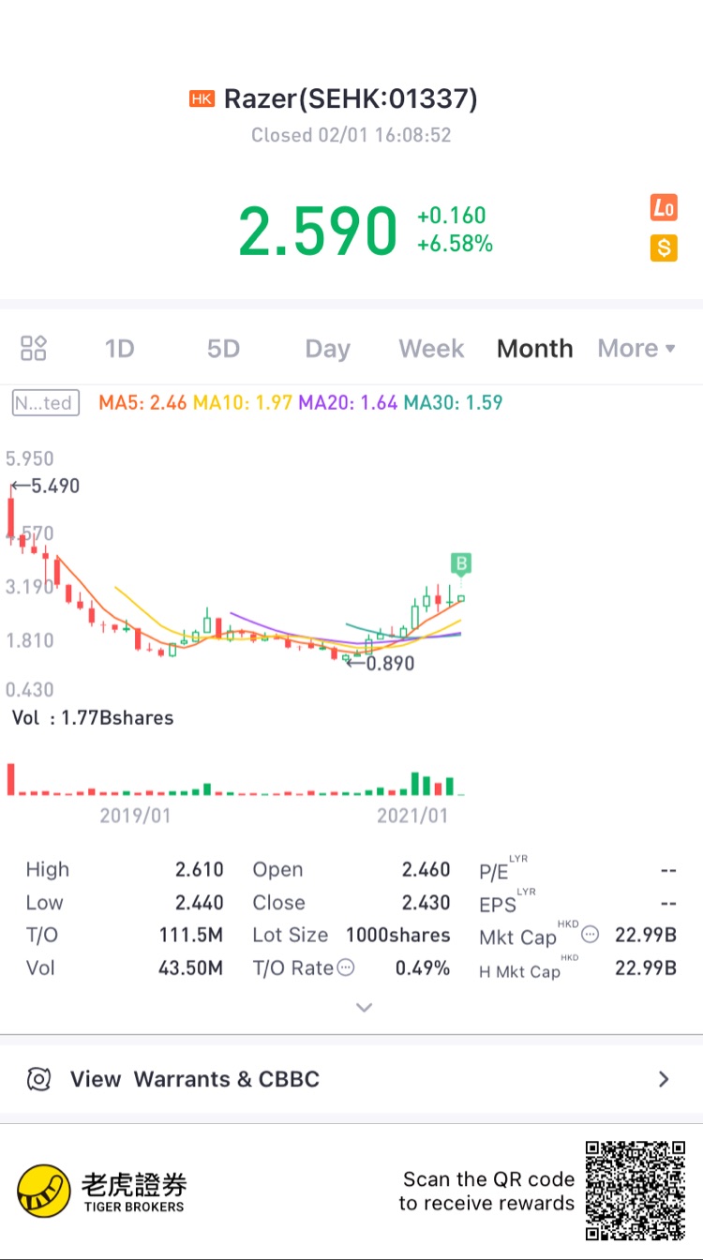The image size is (703, 1260).
Task: Tap the current price 2.590
Action: point(318,231)
